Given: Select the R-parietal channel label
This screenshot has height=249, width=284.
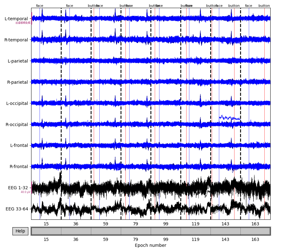Looking at the screenshot, I should 17,82.
